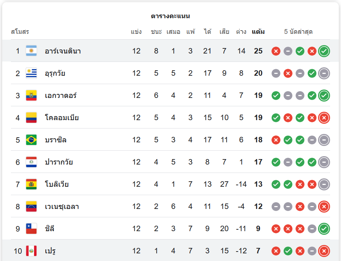The height and width of the screenshot is (261, 341).
Task: Click Chile's latest match win icon
Action: click(324, 229)
